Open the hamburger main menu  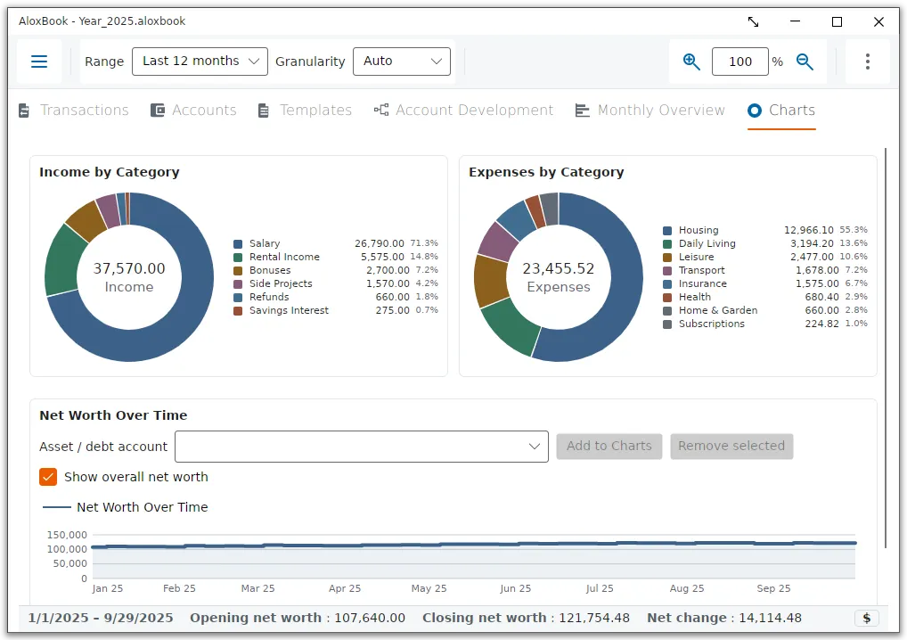point(38,62)
